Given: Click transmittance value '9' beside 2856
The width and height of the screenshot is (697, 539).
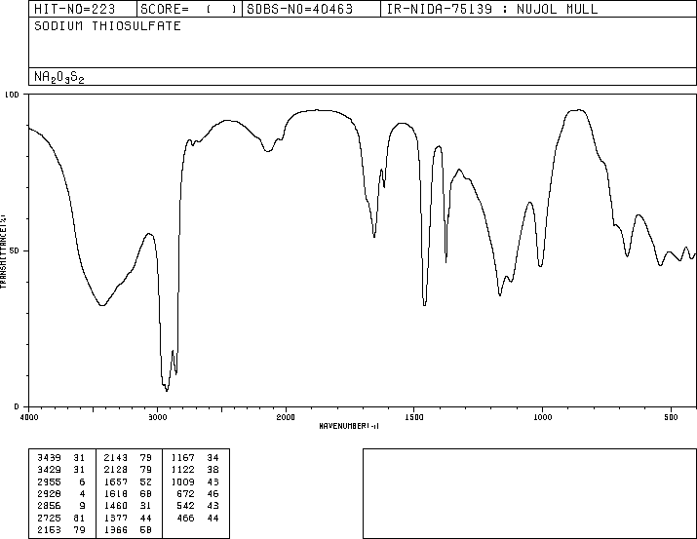Looking at the screenshot, I should pyautogui.click(x=82, y=506).
